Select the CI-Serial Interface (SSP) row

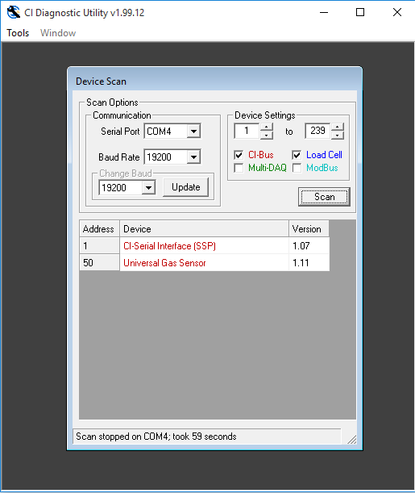click(x=205, y=245)
